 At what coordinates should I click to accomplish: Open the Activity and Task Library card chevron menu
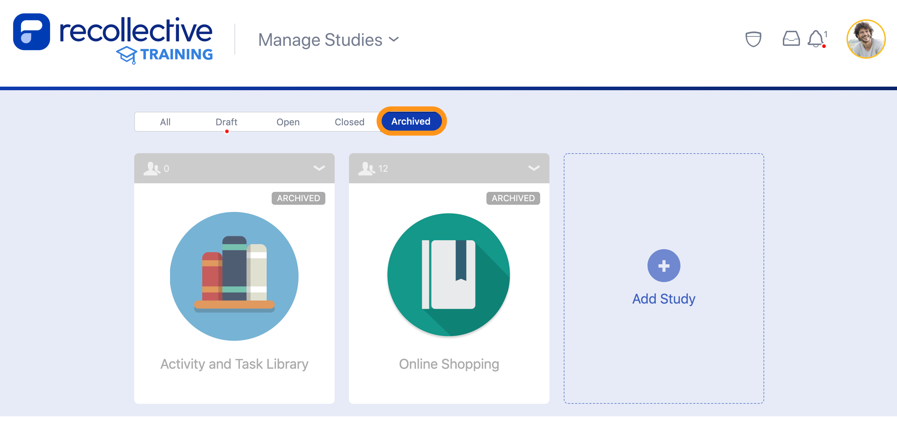(319, 168)
